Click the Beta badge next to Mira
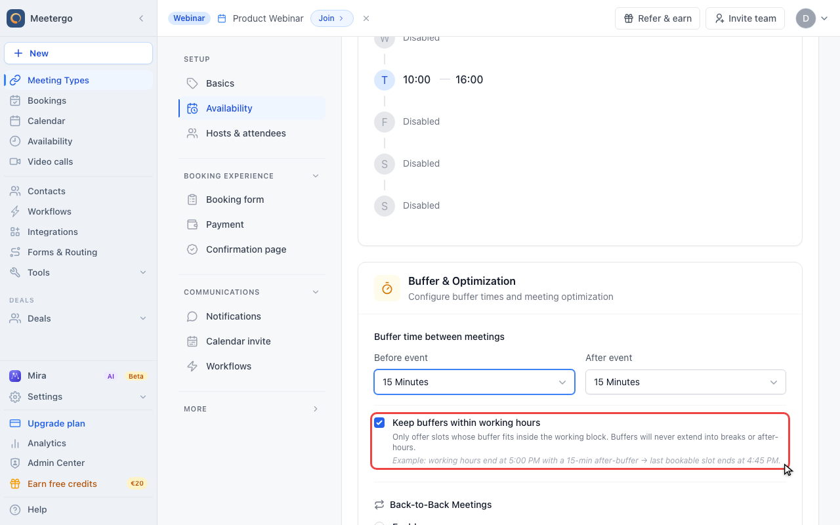 tap(136, 376)
